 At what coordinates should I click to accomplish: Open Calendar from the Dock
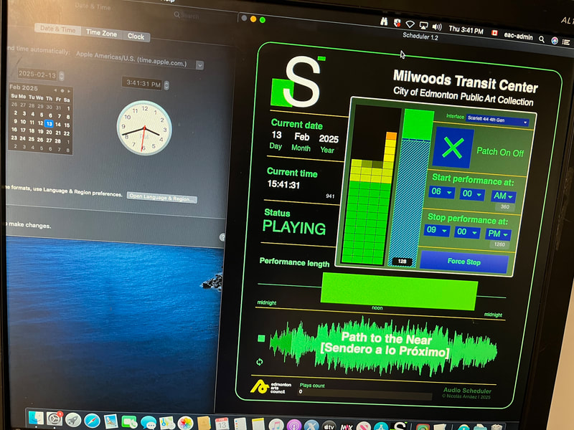(222, 424)
